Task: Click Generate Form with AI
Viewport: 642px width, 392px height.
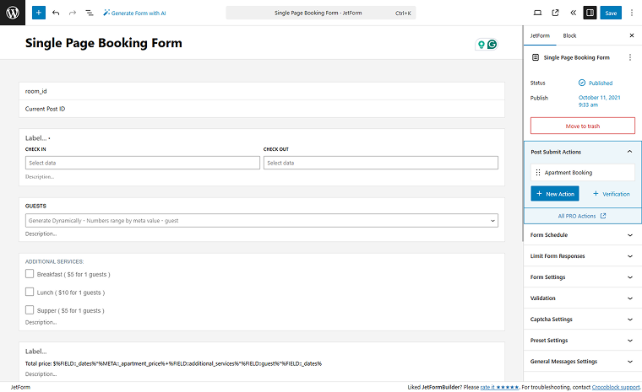Action: [x=134, y=13]
